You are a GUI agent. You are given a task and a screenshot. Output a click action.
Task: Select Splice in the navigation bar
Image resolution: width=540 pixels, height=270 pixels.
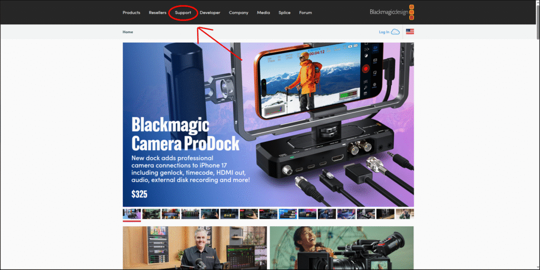pos(284,13)
